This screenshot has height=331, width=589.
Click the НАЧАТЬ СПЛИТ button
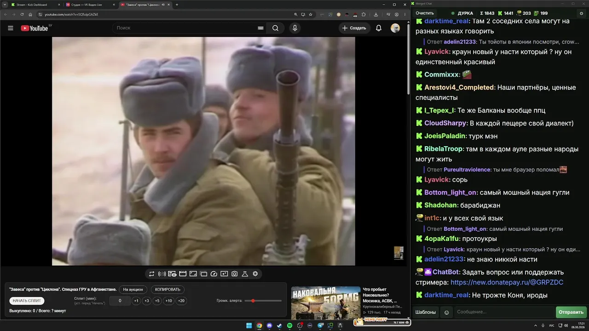click(x=27, y=301)
